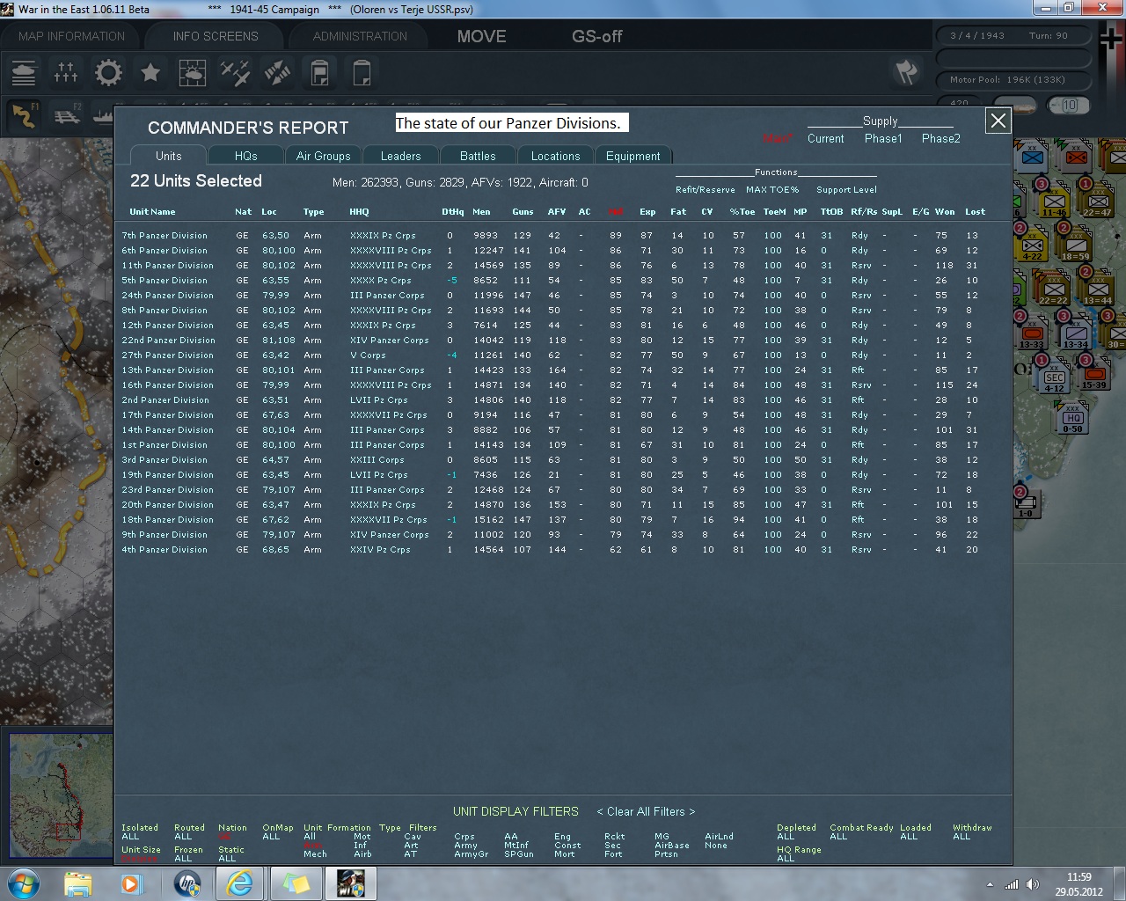Open the volume control in system tray
This screenshot has width=1126, height=901.
tap(1033, 884)
